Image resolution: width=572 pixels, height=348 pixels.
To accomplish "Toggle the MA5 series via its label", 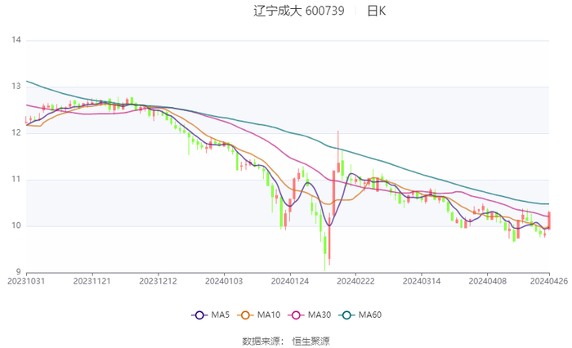I will coord(221,315).
